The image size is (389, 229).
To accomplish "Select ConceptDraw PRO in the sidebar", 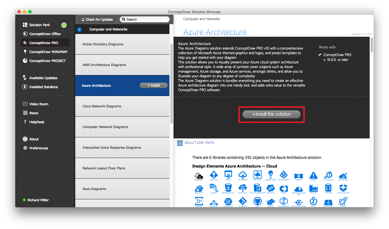I will coord(45,43).
